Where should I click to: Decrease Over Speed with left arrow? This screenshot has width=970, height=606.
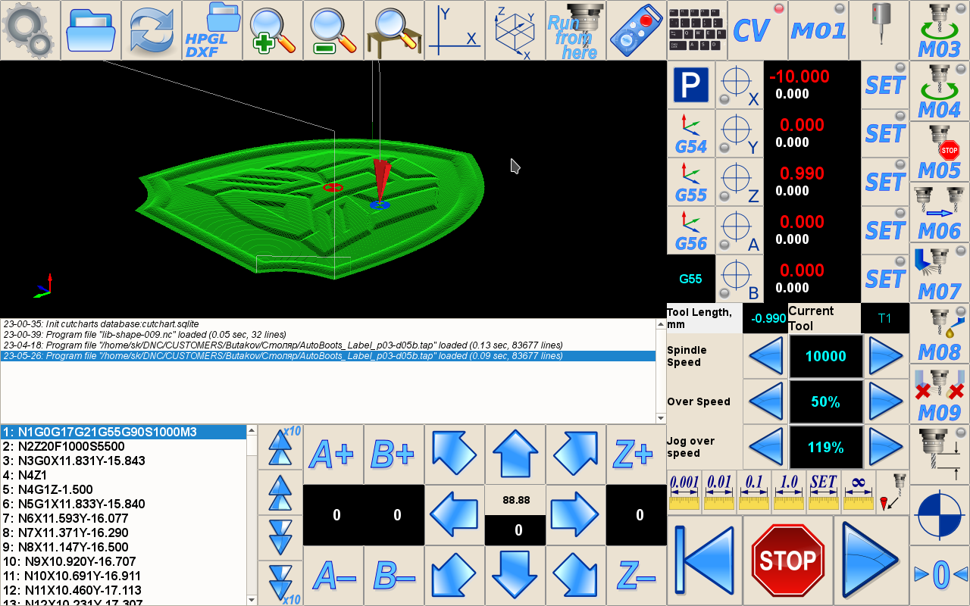(766, 401)
